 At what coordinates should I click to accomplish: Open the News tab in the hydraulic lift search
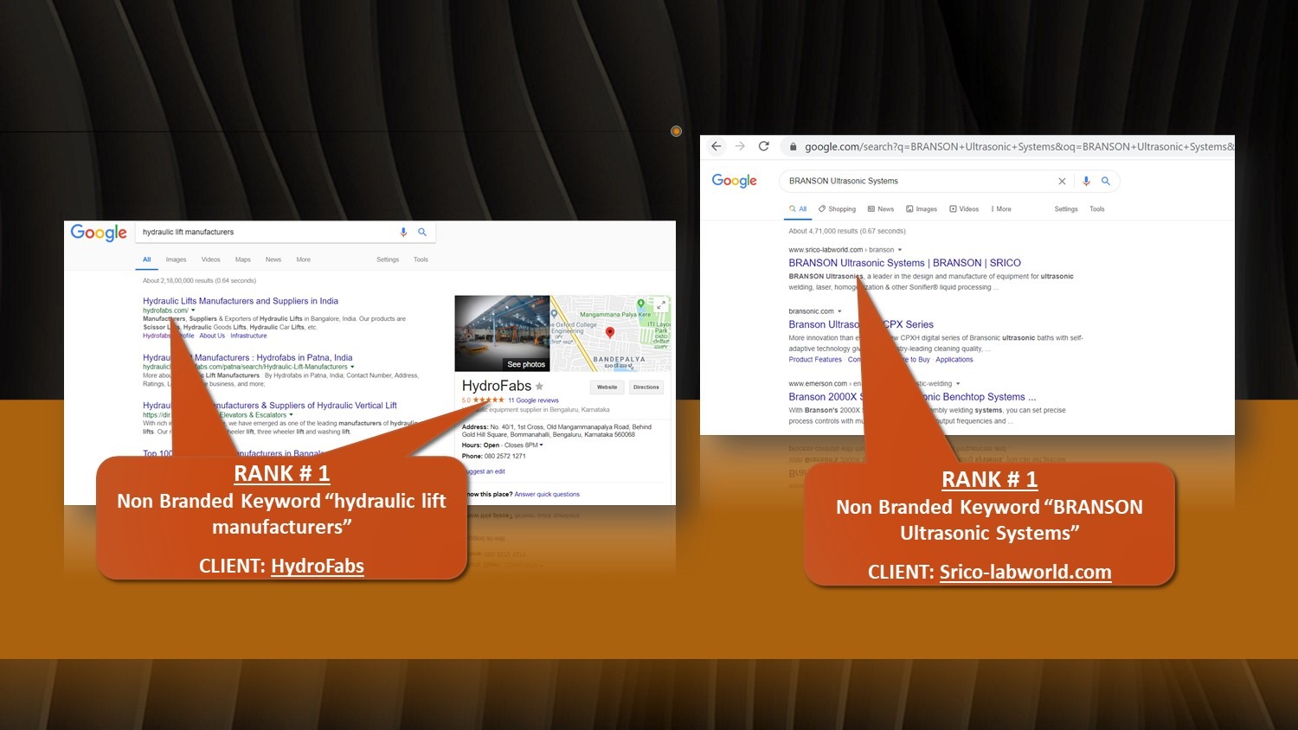tap(273, 259)
